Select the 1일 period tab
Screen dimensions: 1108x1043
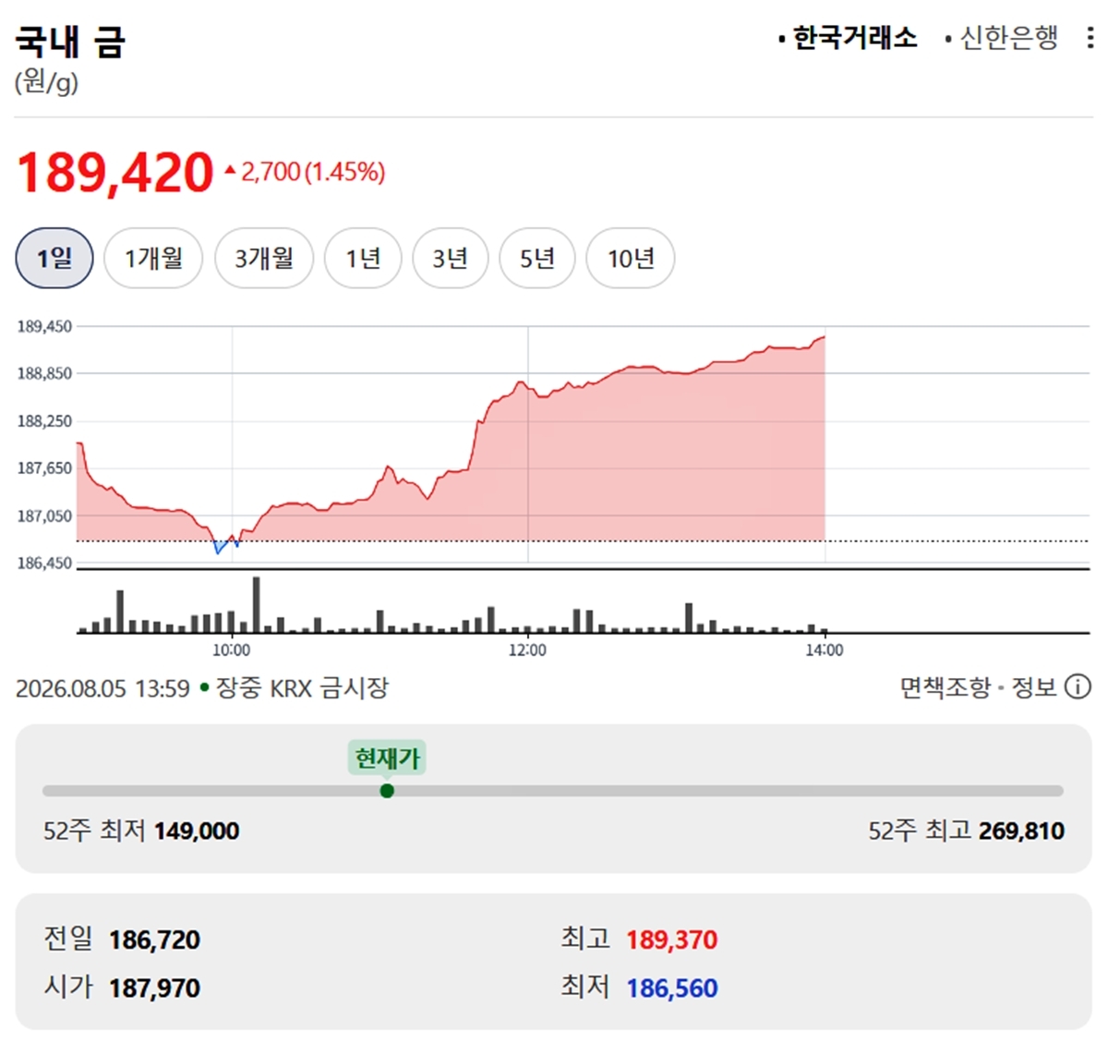(x=54, y=258)
